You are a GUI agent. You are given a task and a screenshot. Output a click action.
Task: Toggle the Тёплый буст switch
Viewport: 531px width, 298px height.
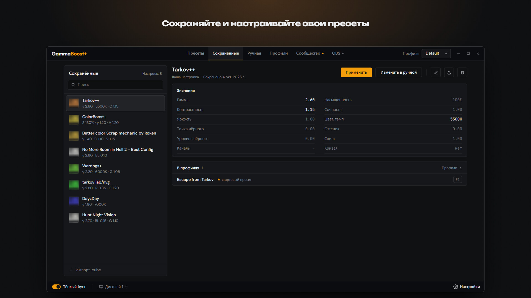click(56, 287)
